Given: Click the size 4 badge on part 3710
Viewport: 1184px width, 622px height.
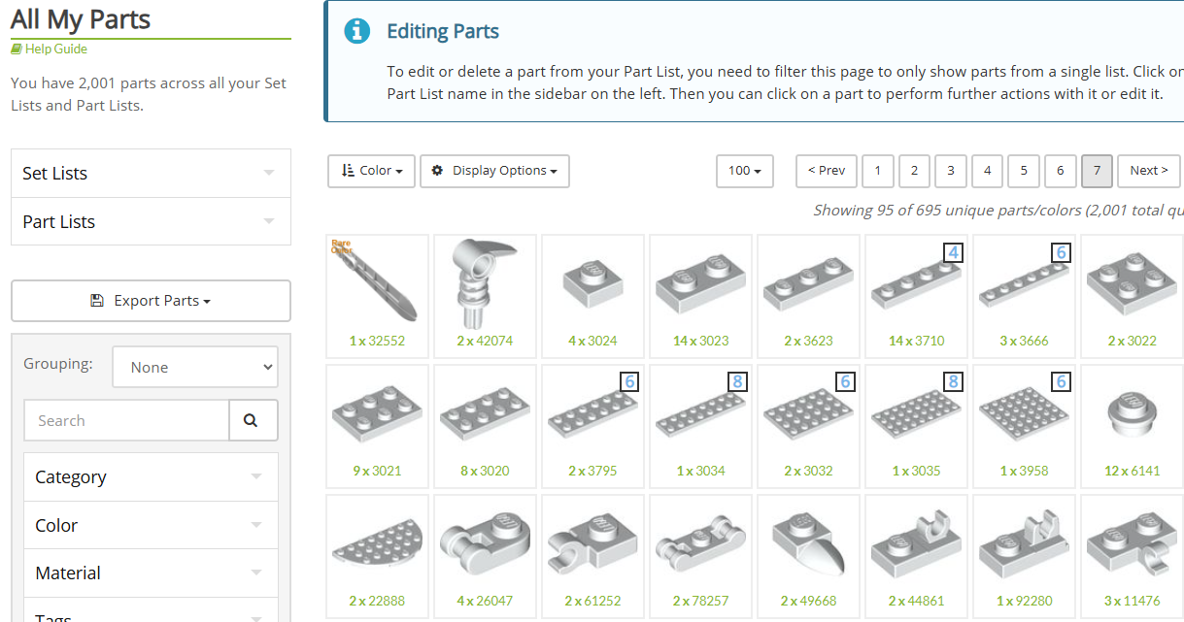Looking at the screenshot, I should click(x=953, y=252).
